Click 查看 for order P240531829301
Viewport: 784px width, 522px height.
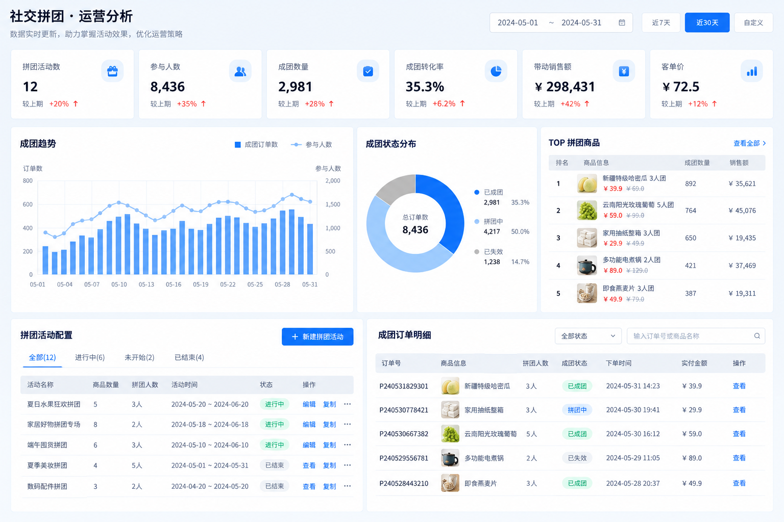click(x=739, y=386)
